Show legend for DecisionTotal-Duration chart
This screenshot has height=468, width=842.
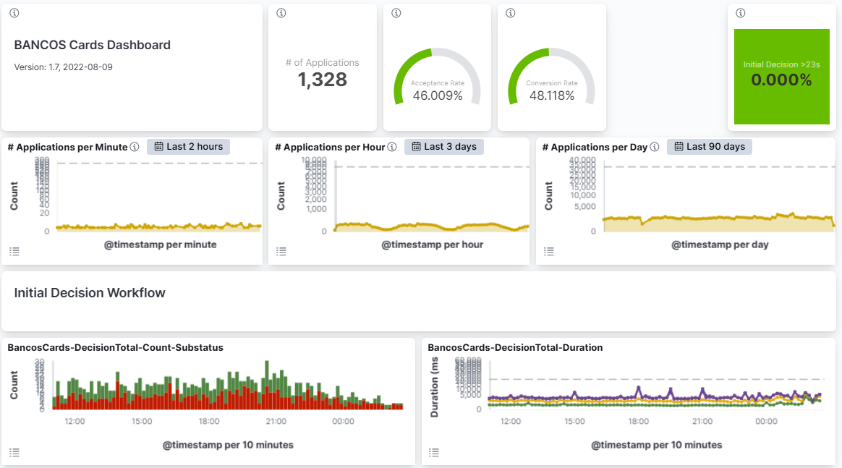434,453
